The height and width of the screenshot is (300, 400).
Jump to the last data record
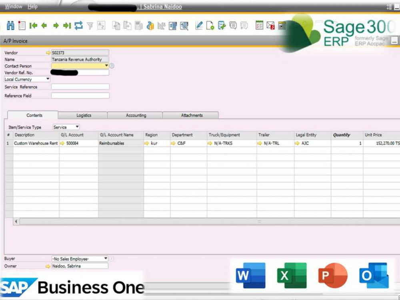tap(67, 26)
